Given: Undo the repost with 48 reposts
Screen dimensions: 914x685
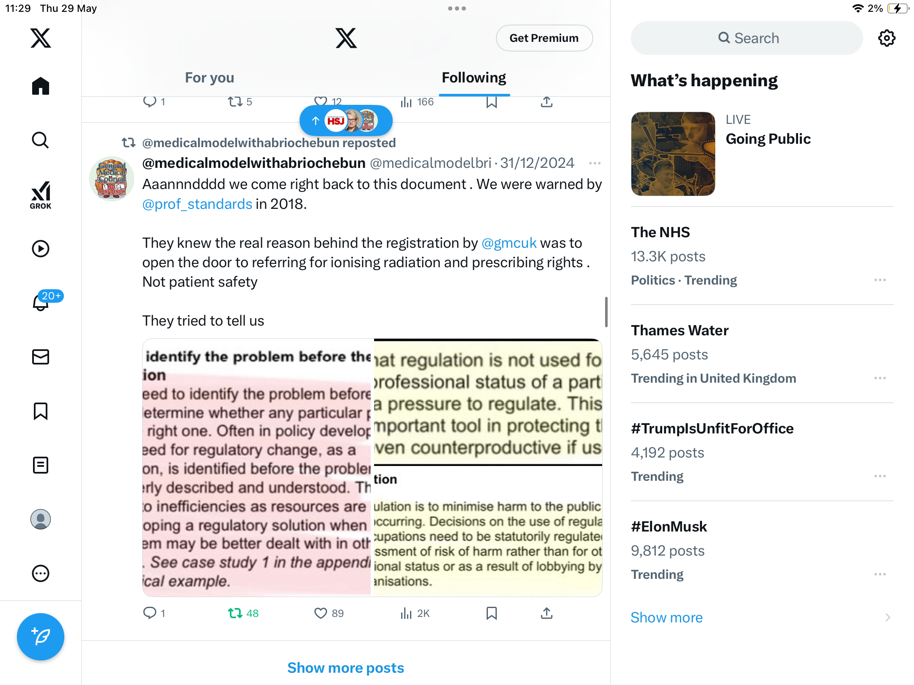Looking at the screenshot, I should coord(243,613).
